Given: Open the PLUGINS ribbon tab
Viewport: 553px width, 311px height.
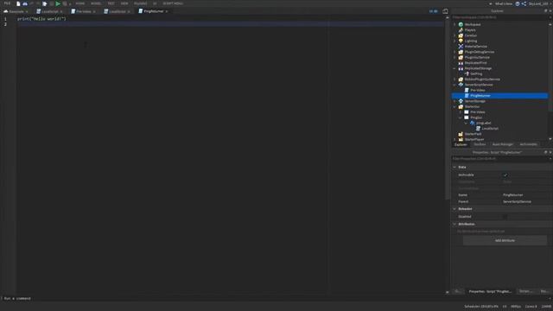Looking at the screenshot, I should click(x=140, y=3).
